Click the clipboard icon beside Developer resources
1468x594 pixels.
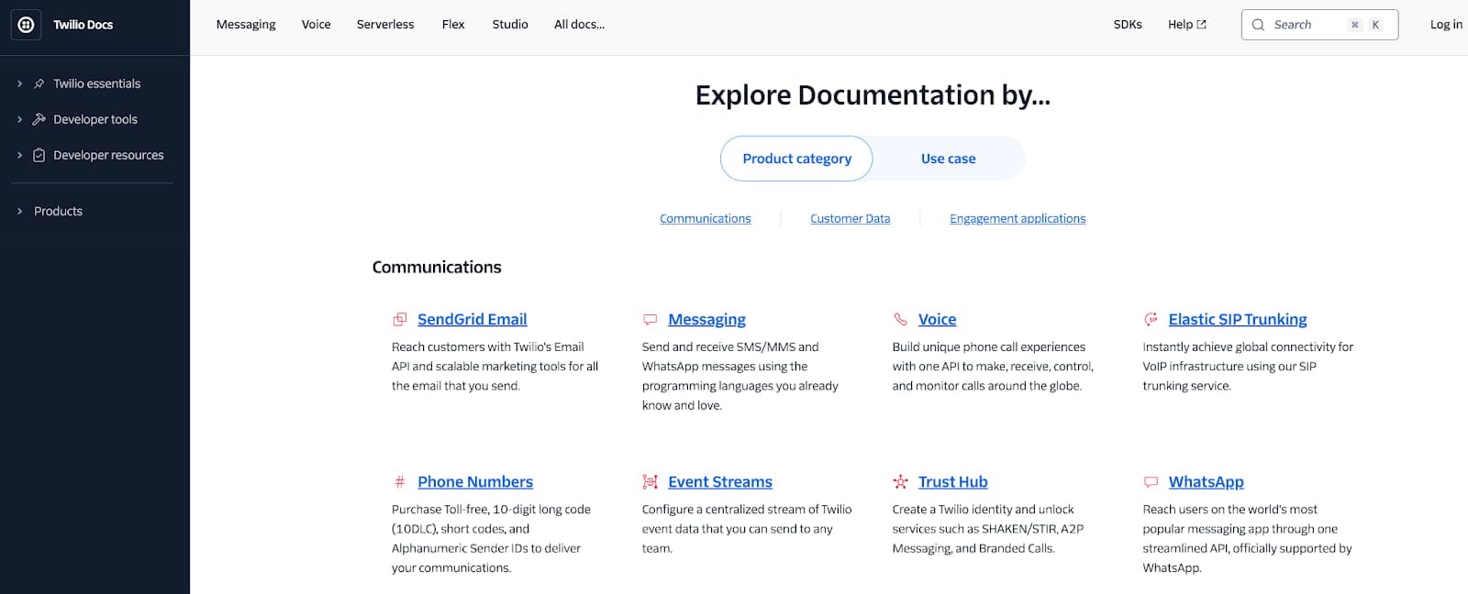pyautogui.click(x=39, y=155)
